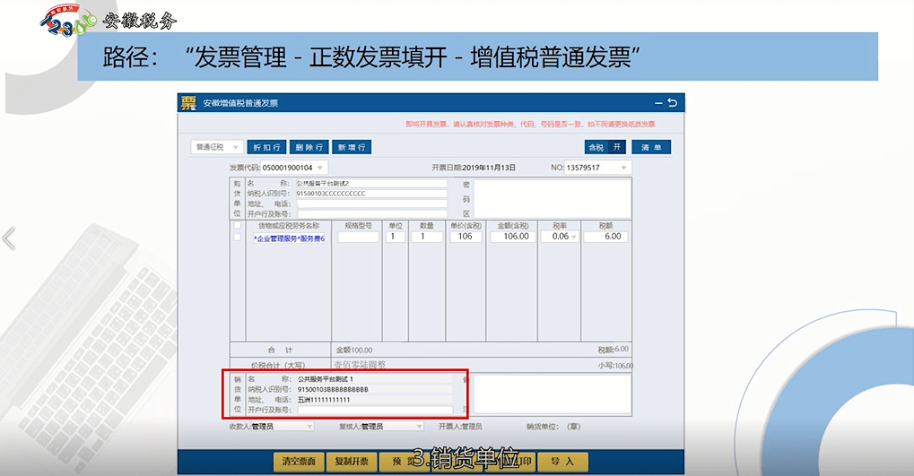Click the buyer 名称 field 公共服务平台测试2
Viewport: 914px width, 476px height.
pos(370,183)
